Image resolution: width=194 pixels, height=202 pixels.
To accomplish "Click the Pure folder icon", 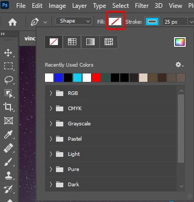I will [x=60, y=169].
